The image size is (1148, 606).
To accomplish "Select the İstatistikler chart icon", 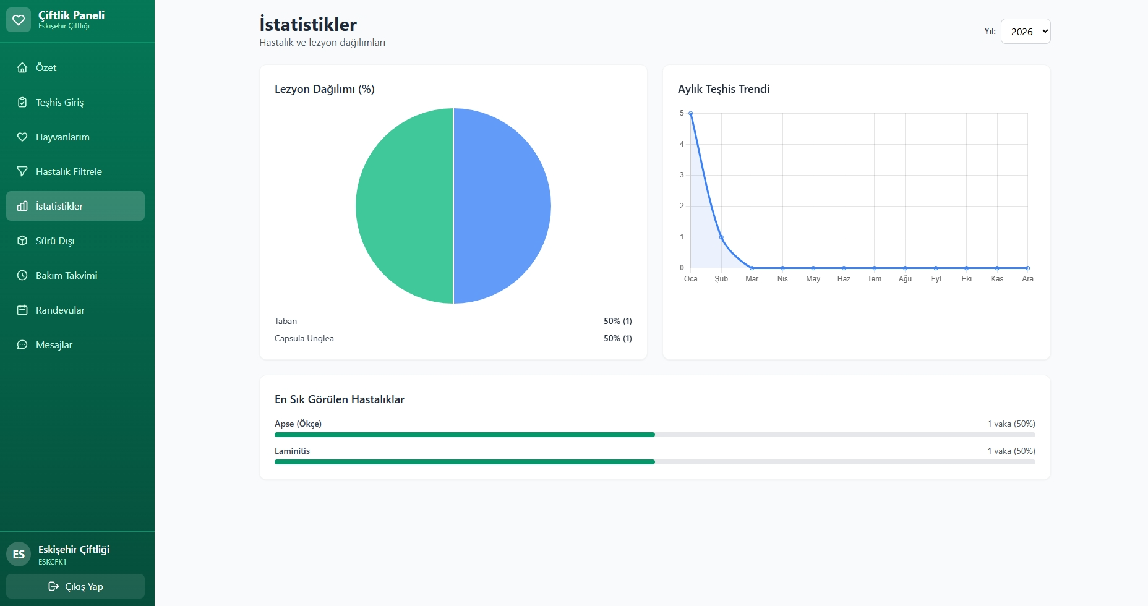I will tap(22, 206).
